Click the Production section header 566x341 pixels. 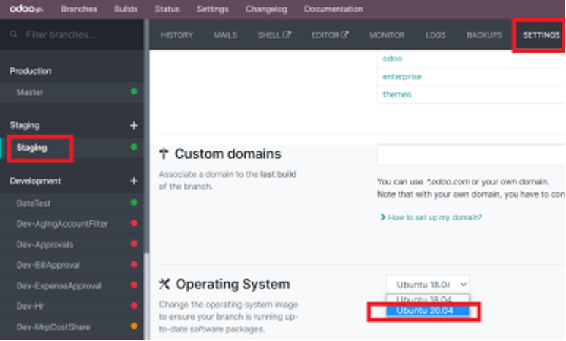coord(31,71)
